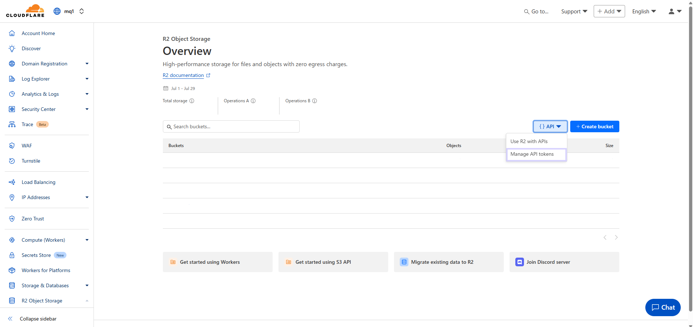Click the Compute (Workers) icon
The width and height of the screenshot is (693, 327).
coord(12,240)
